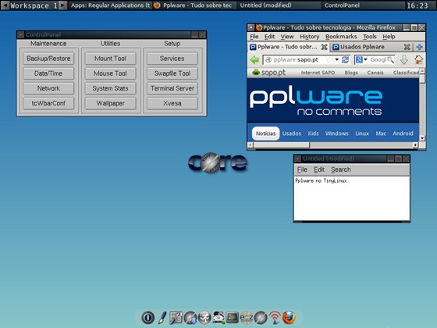This screenshot has height=328, width=437.
Task: Show System Stats in ControlPanel
Action: (x=110, y=88)
